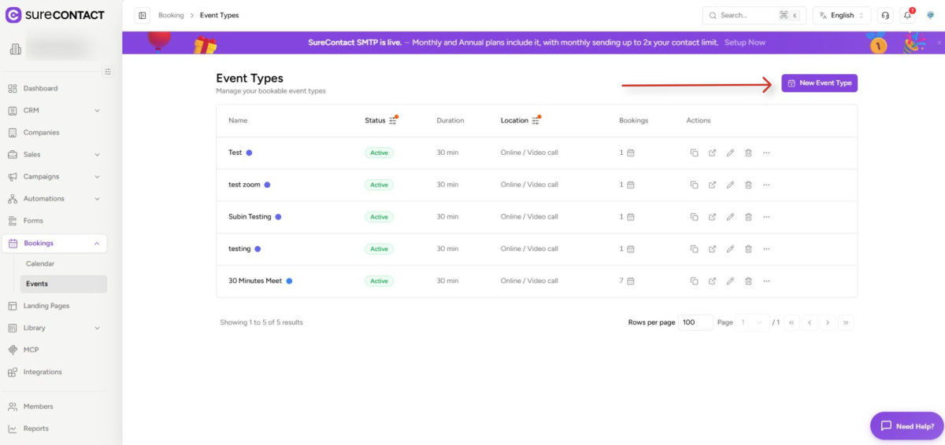945x445 pixels.
Task: Open external link for test zoom event
Action: pyautogui.click(x=712, y=185)
